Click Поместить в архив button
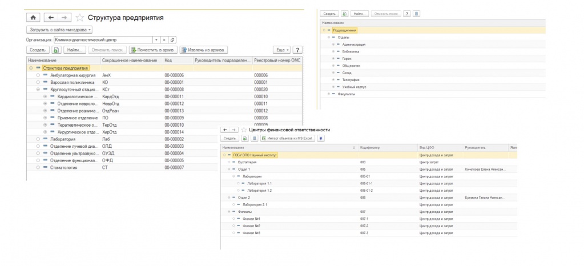The height and width of the screenshot is (266, 584). [153, 50]
